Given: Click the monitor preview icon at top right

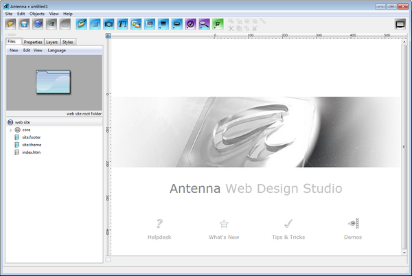Looking at the screenshot, I should (x=400, y=24).
